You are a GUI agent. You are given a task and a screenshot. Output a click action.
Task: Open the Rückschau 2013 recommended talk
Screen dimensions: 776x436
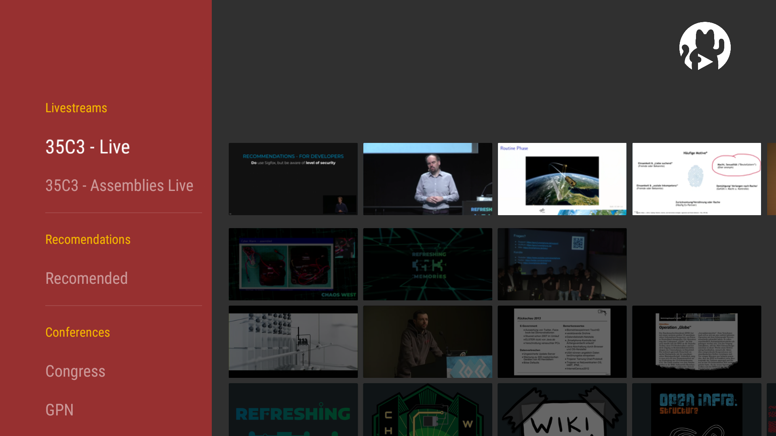(x=562, y=342)
